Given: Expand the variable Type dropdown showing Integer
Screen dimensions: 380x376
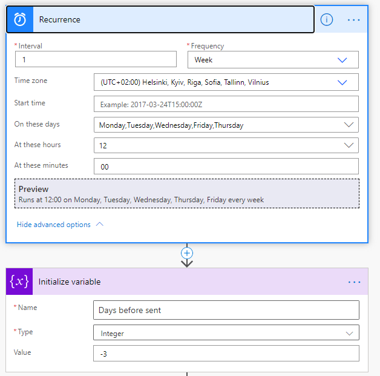Looking at the screenshot, I should pos(349,333).
